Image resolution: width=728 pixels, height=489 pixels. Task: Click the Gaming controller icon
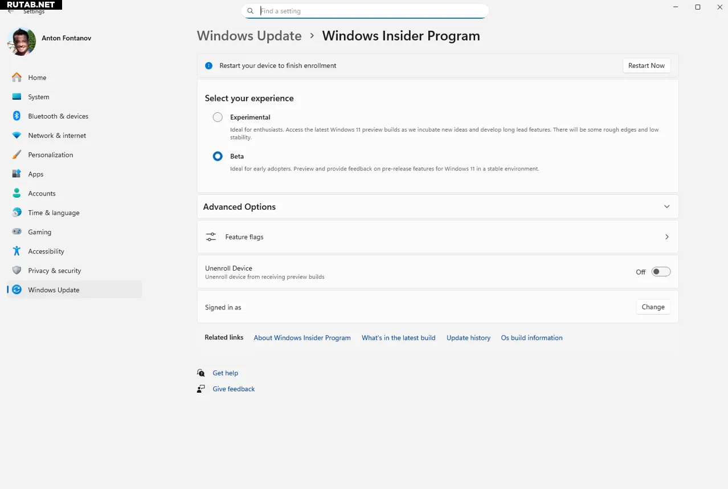click(x=17, y=232)
